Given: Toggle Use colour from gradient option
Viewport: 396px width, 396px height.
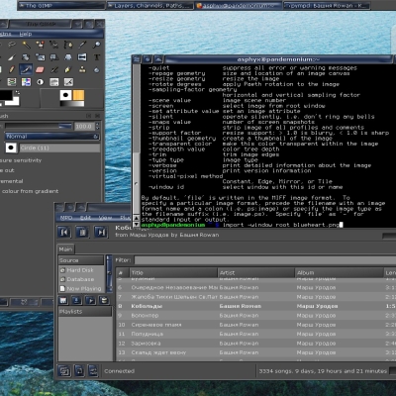Looking at the screenshot, I should tap(30, 191).
